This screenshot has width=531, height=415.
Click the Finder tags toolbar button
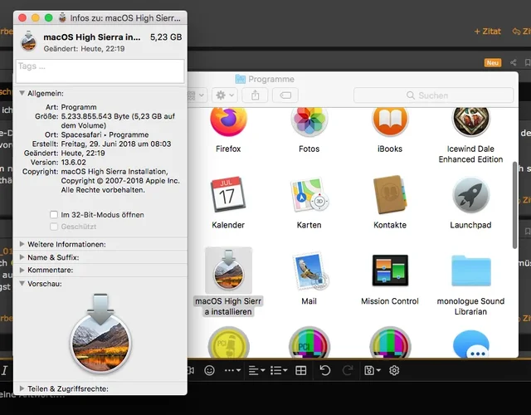[285, 95]
